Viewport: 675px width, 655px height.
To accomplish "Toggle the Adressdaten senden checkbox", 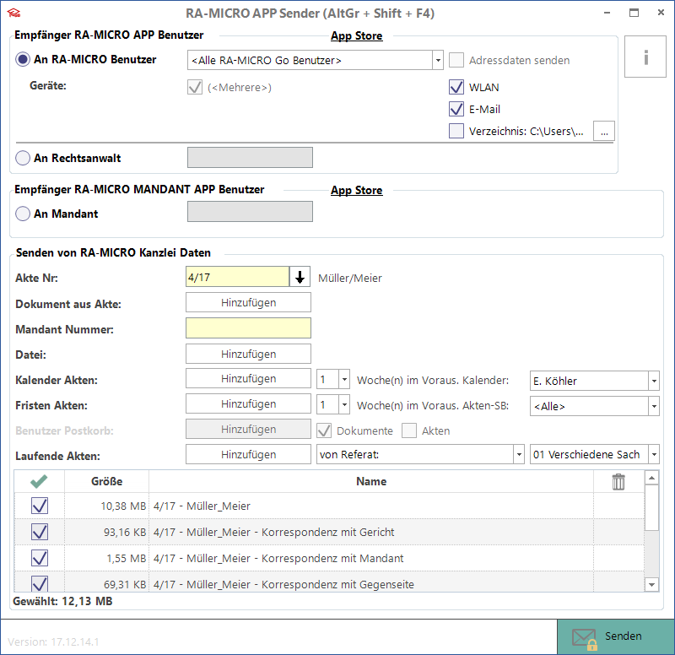I will [x=456, y=60].
